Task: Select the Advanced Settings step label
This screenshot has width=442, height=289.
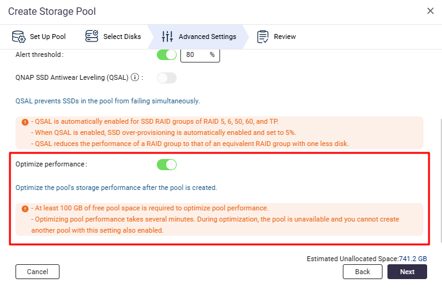Action: [x=207, y=37]
